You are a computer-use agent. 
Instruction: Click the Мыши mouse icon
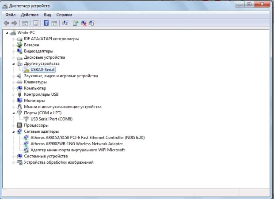pos(19,107)
